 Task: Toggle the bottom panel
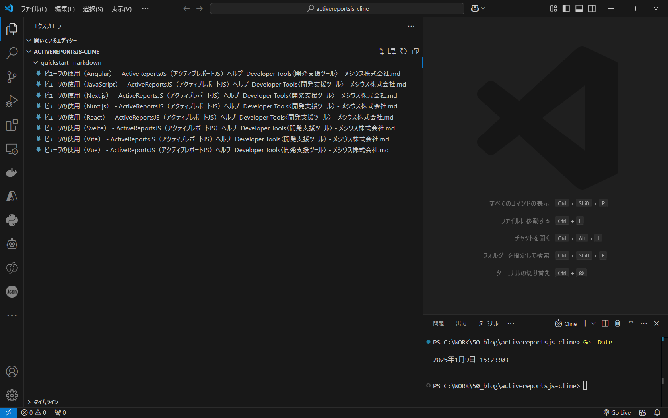pos(579,8)
